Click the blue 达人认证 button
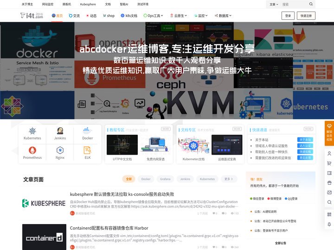Viewport: 334px width, 250px height. pos(305,146)
